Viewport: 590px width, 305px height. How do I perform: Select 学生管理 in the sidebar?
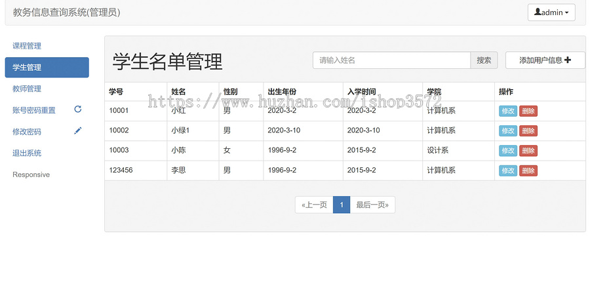coord(47,68)
